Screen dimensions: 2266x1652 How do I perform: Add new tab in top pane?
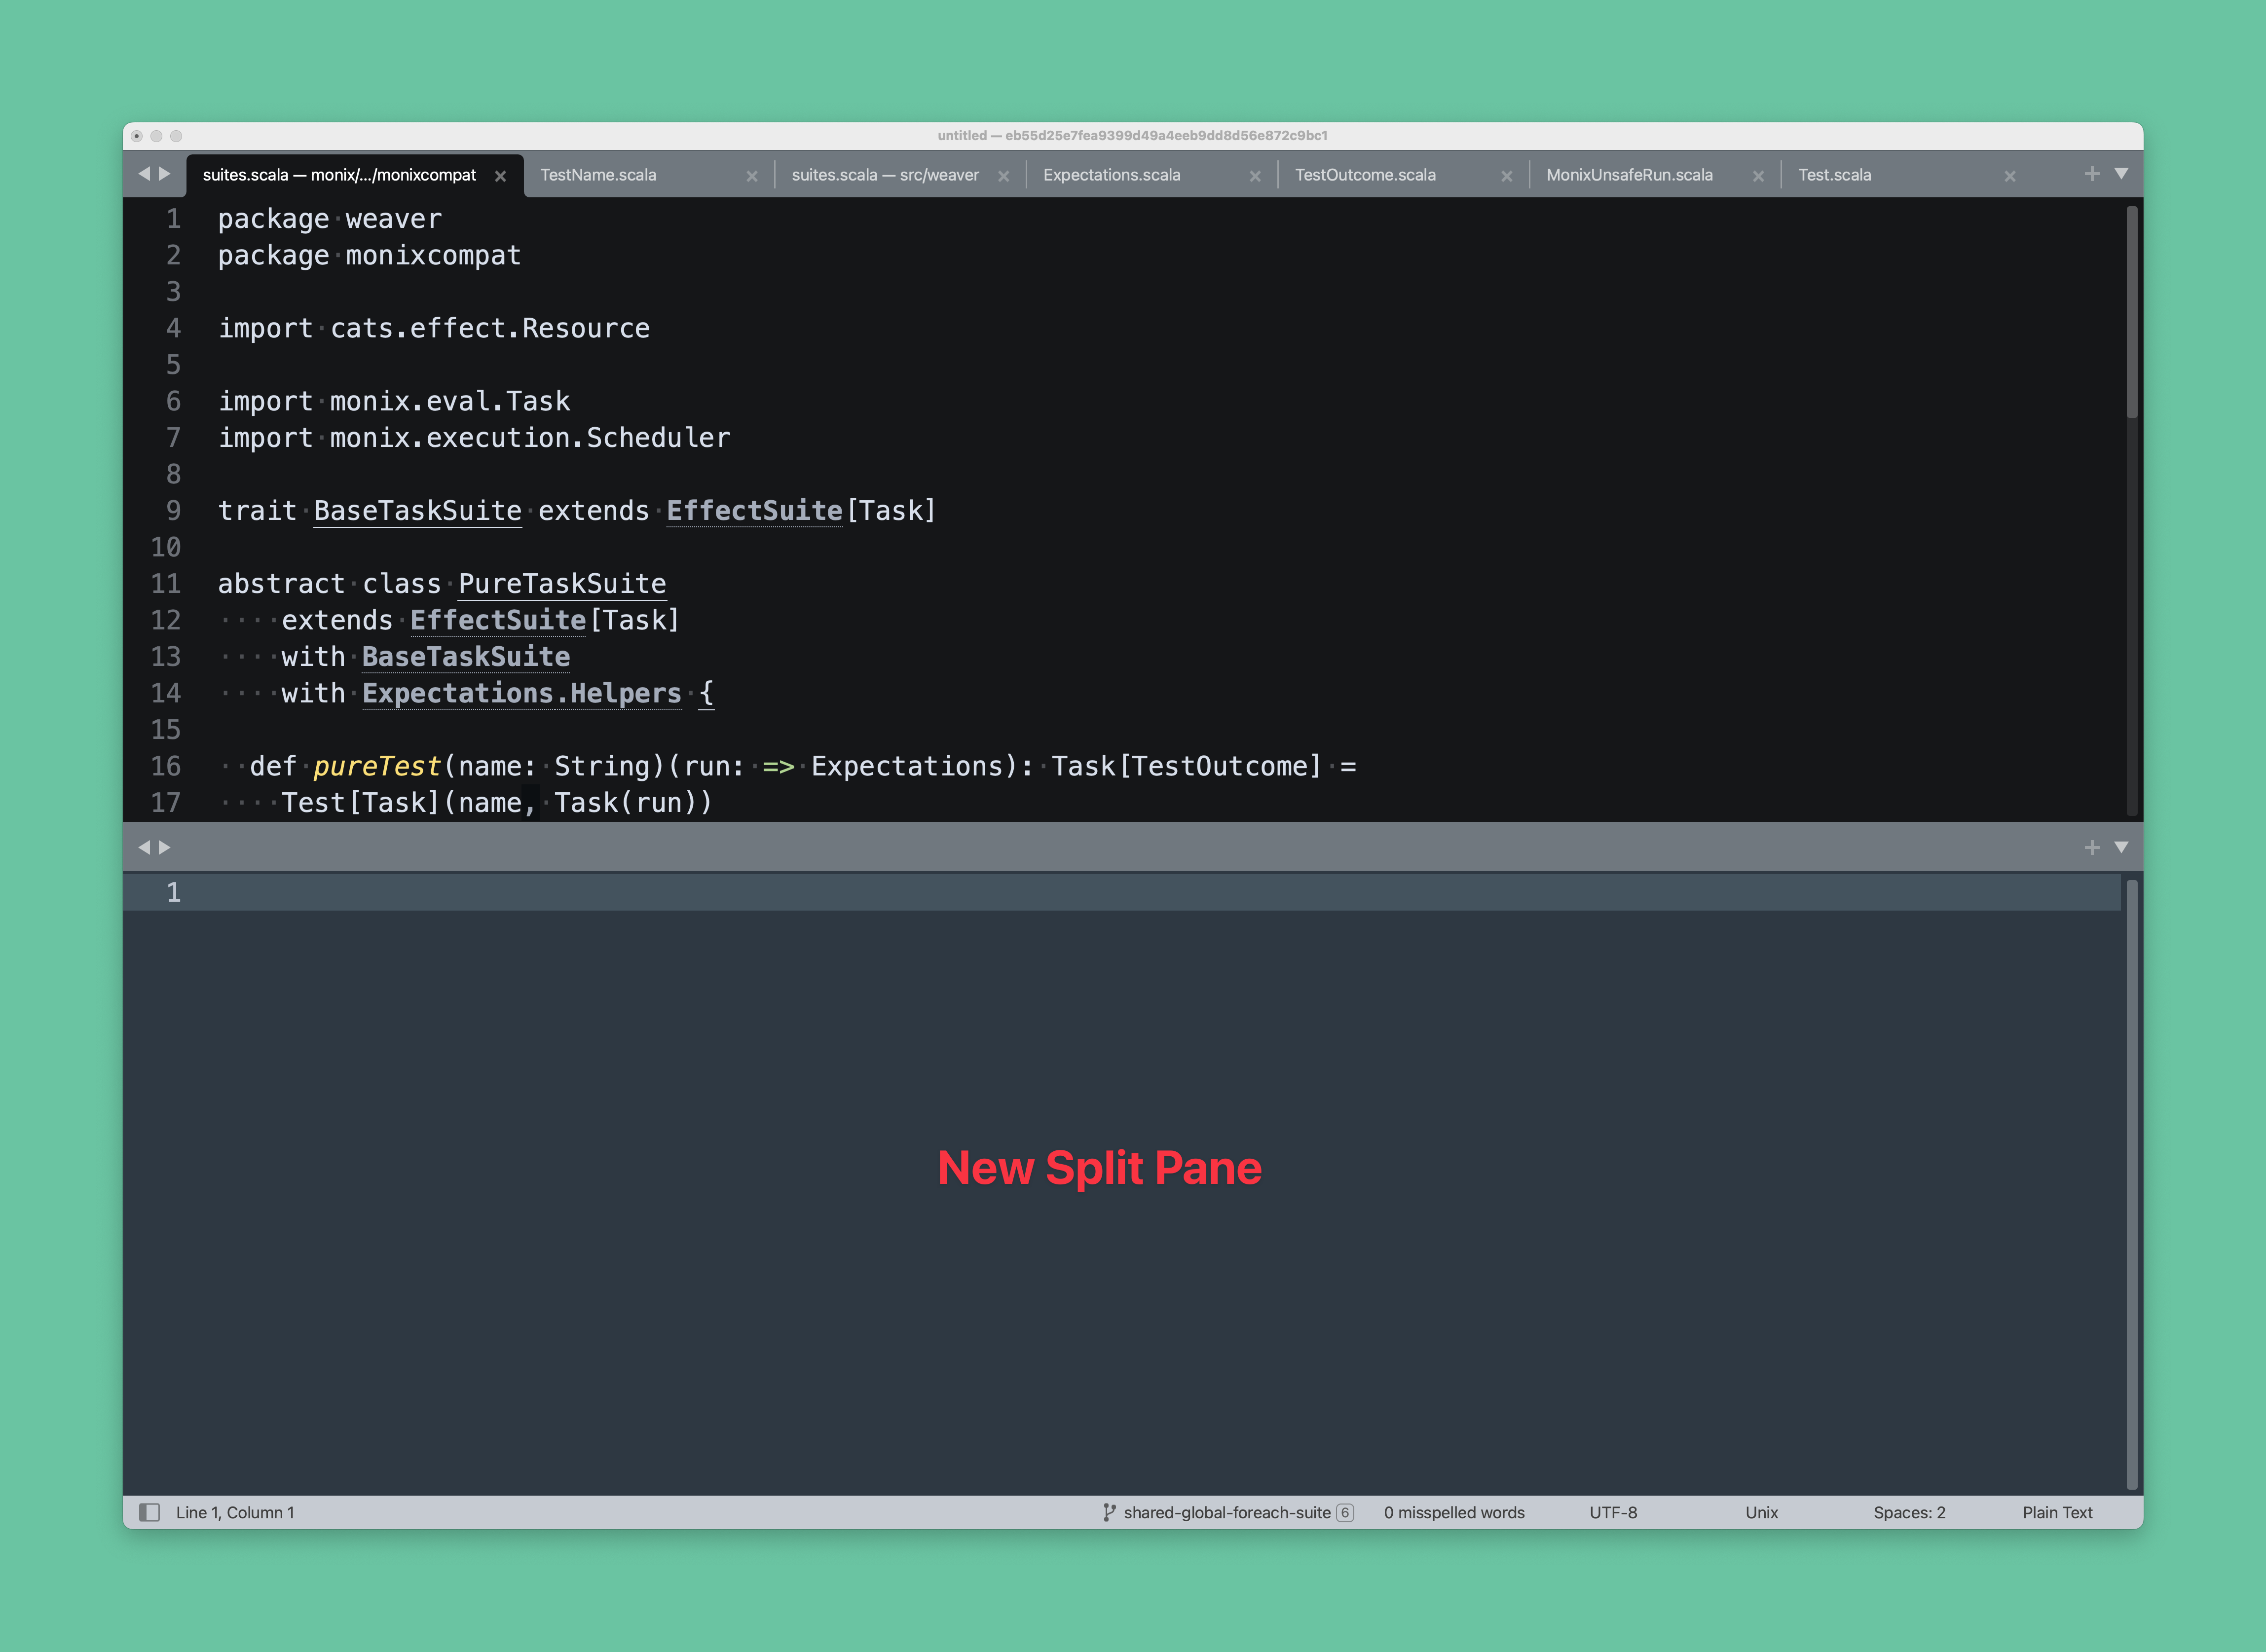click(2091, 174)
